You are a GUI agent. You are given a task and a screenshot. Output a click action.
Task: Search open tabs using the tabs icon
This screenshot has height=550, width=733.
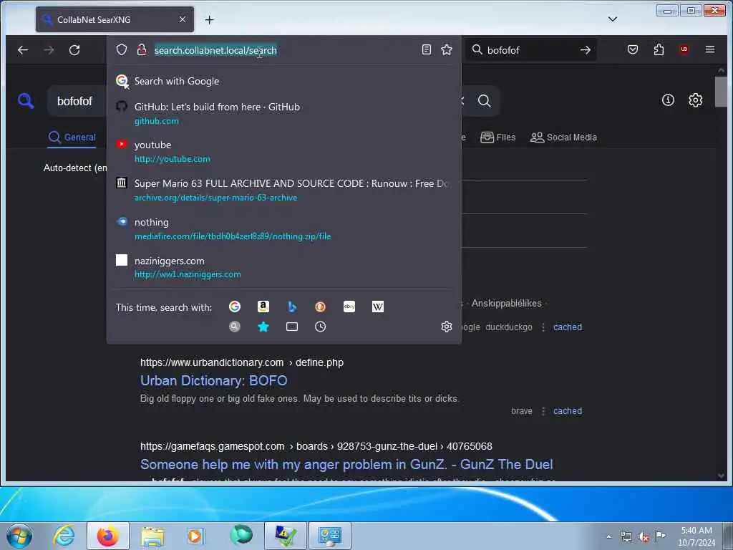292,327
